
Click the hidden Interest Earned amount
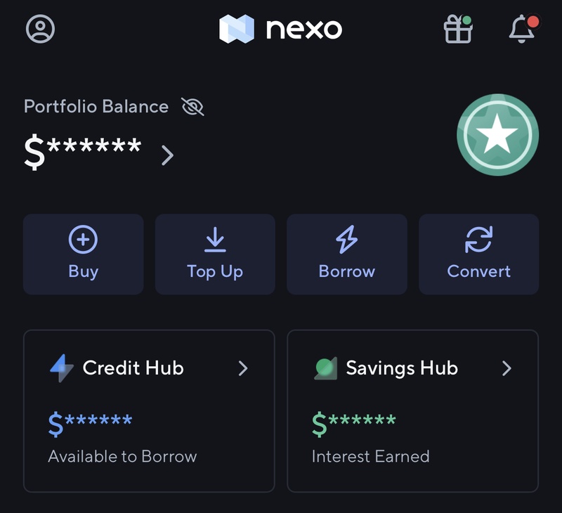(354, 424)
